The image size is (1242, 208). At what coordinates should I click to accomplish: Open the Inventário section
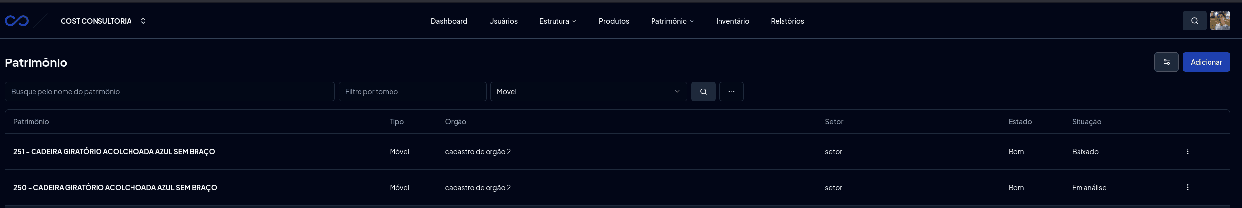(x=732, y=21)
